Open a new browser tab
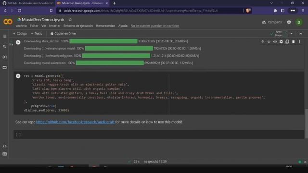Image resolution: width=308 pixels, height=173 pixels. coord(115,3)
